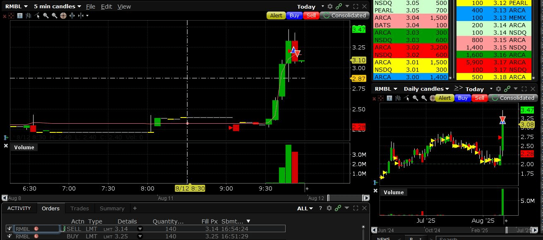Open settings gear in Daily chart
Viewport: 543px width, 240px height.
pos(498,89)
